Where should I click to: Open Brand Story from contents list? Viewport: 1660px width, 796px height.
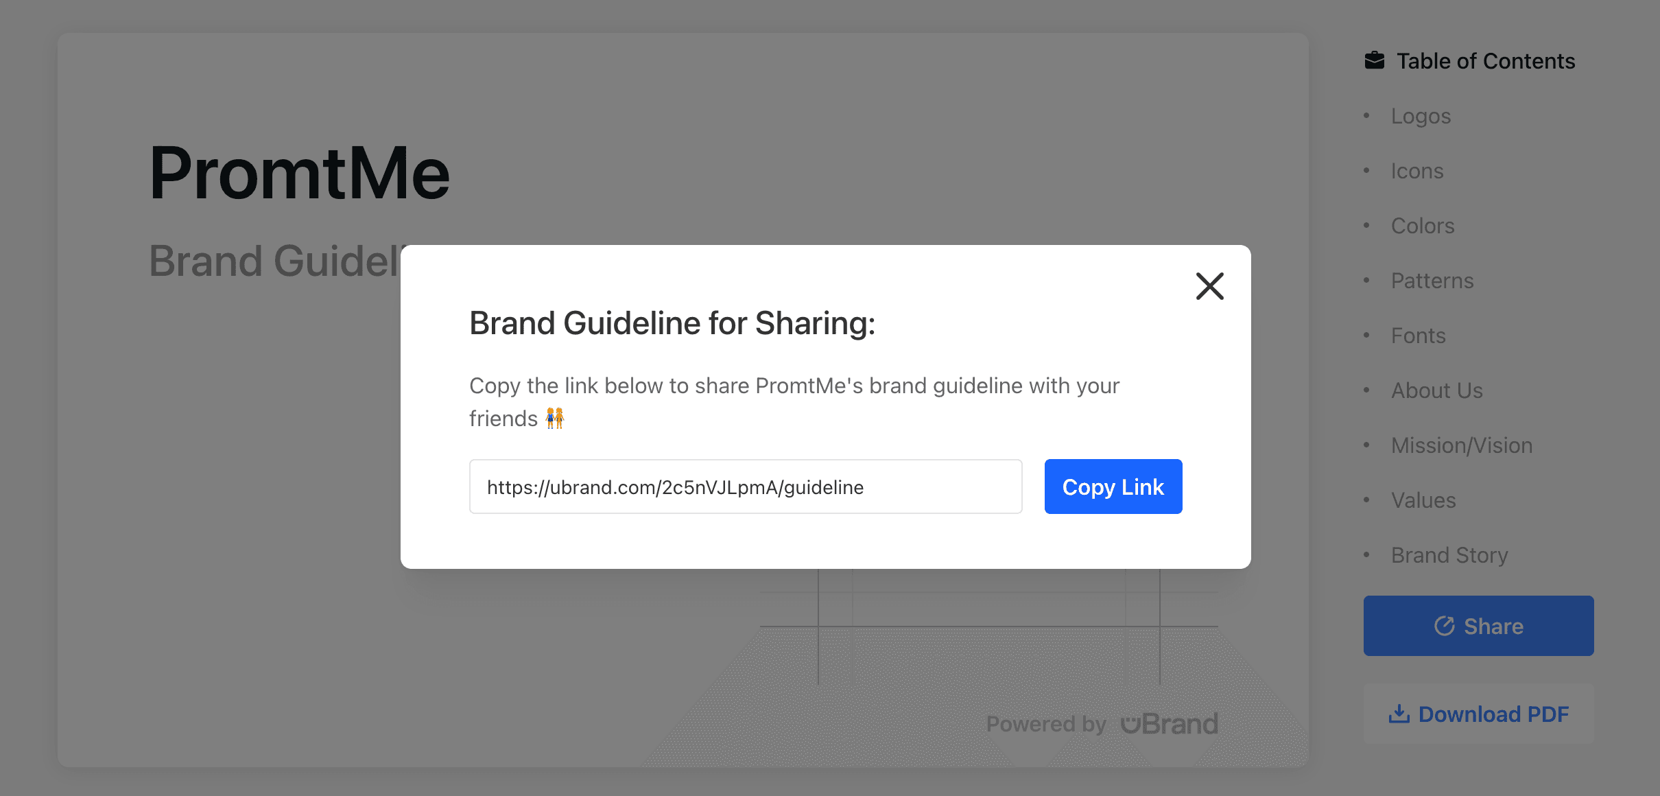click(1449, 555)
